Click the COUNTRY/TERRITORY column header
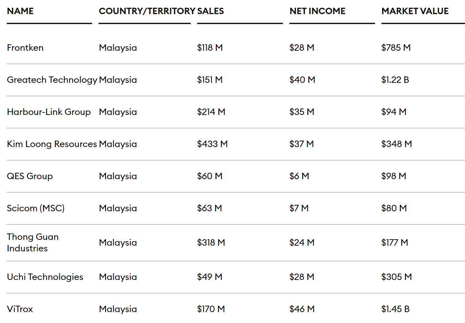Viewport: 465px width, 323px height. 147,11
